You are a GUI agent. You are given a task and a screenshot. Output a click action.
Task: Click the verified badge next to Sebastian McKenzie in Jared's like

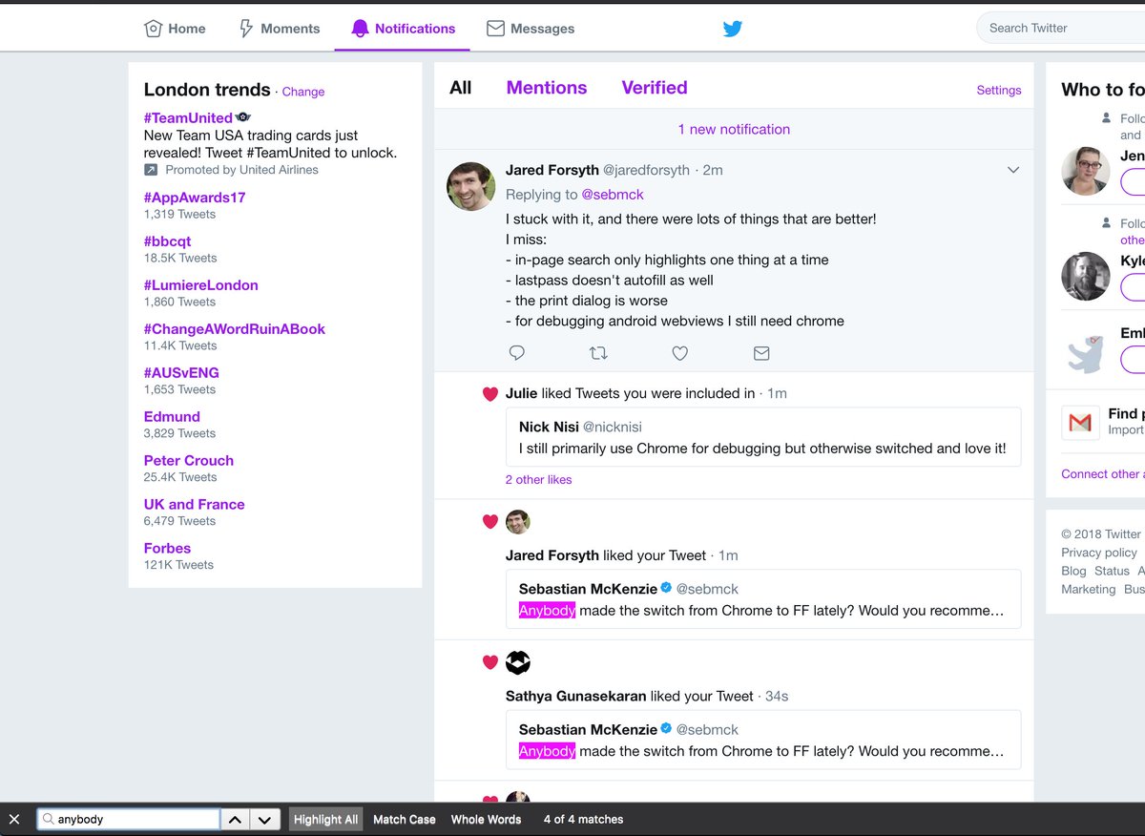(x=667, y=588)
